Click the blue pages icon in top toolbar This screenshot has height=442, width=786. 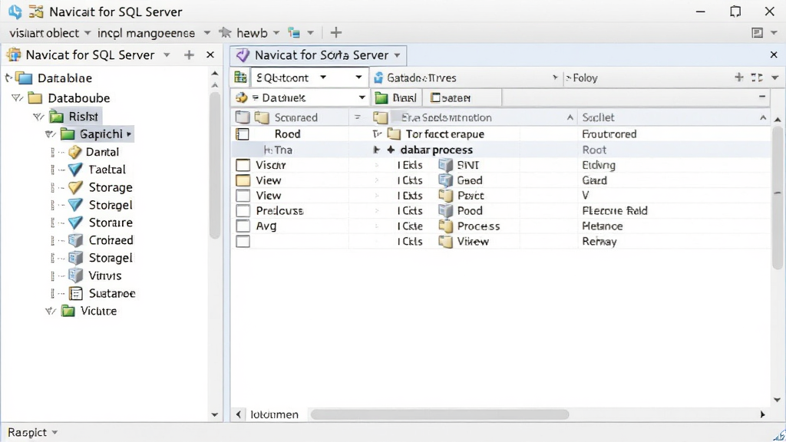tap(294, 32)
